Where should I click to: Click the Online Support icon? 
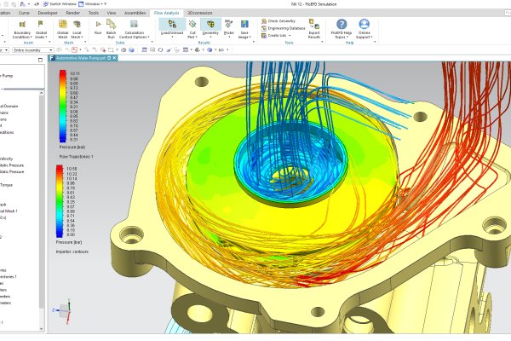(x=365, y=26)
